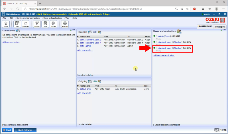This screenshot has width=228, height=134.
Task: Open browser favorites list icon
Action: (x=203, y=9)
